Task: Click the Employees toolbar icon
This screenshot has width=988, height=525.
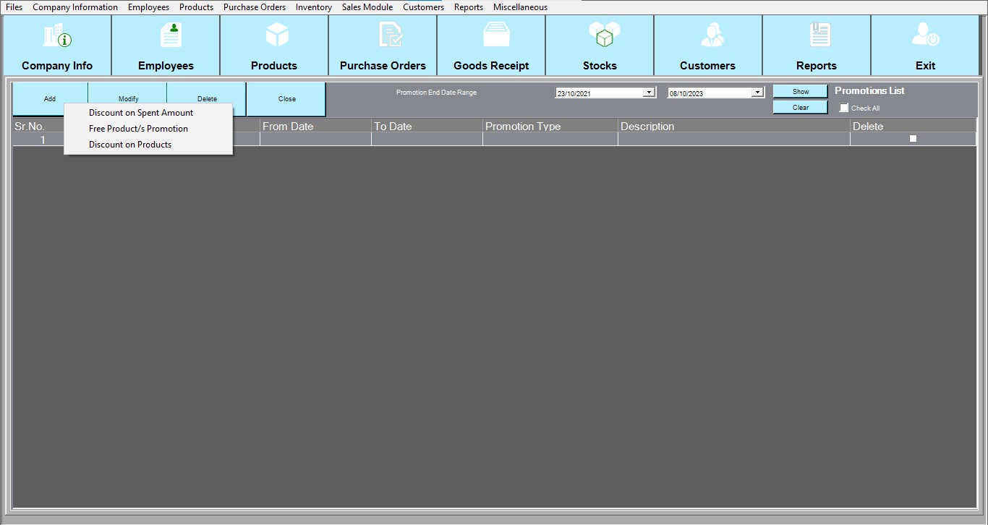Action: [x=171, y=35]
